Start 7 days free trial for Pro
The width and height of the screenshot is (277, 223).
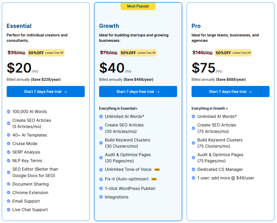pos(230,92)
